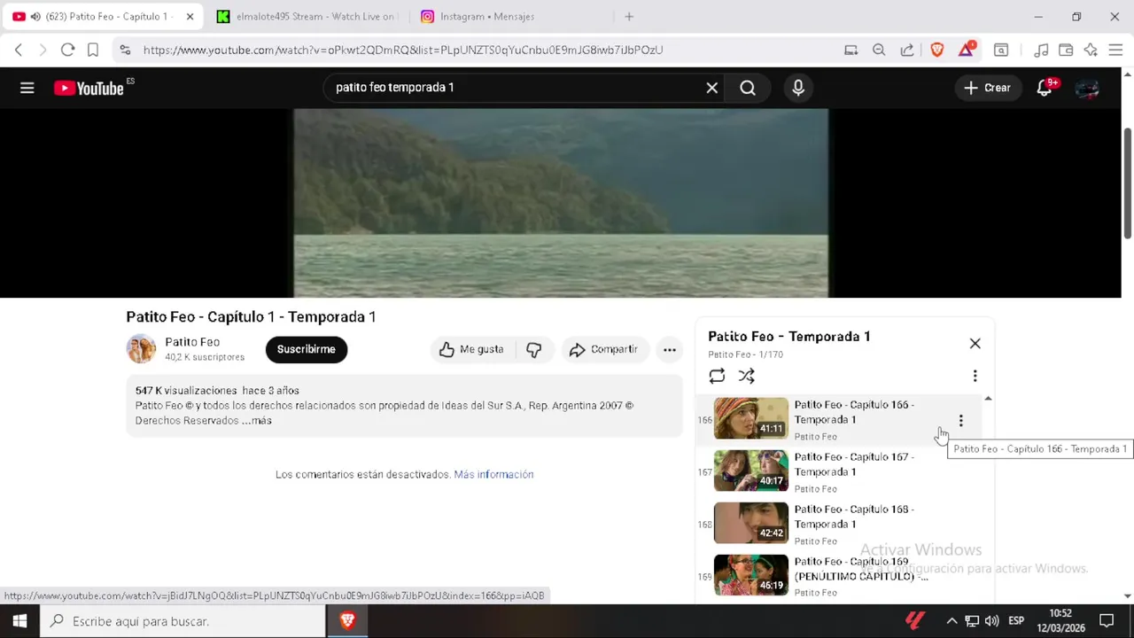Viewport: 1134px width, 638px height.
Task: Open the Windows notification center
Action: (1107, 621)
